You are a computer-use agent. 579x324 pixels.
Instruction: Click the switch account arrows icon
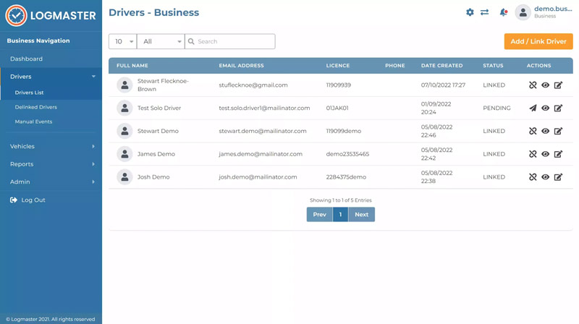pos(485,12)
